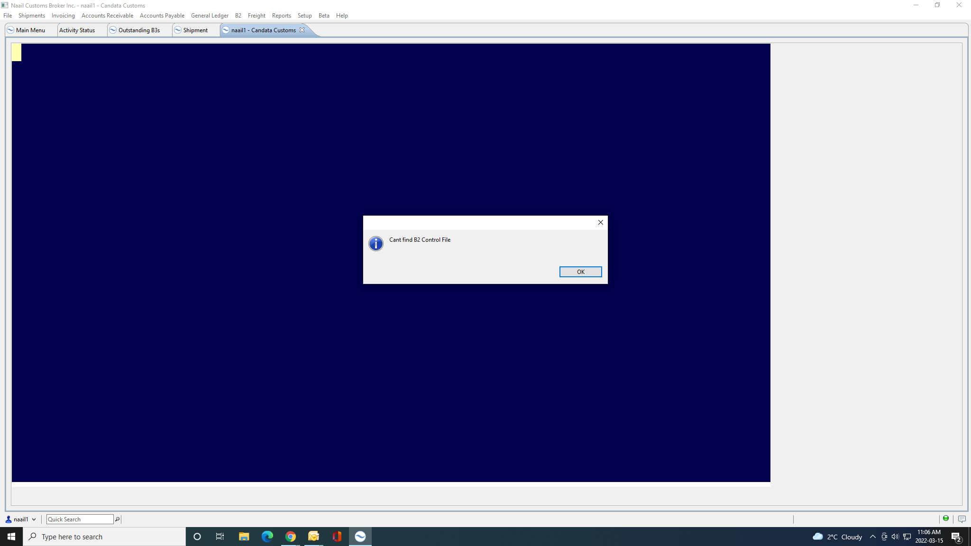Open the messages icon in status bar
The height and width of the screenshot is (546, 971).
point(962,519)
